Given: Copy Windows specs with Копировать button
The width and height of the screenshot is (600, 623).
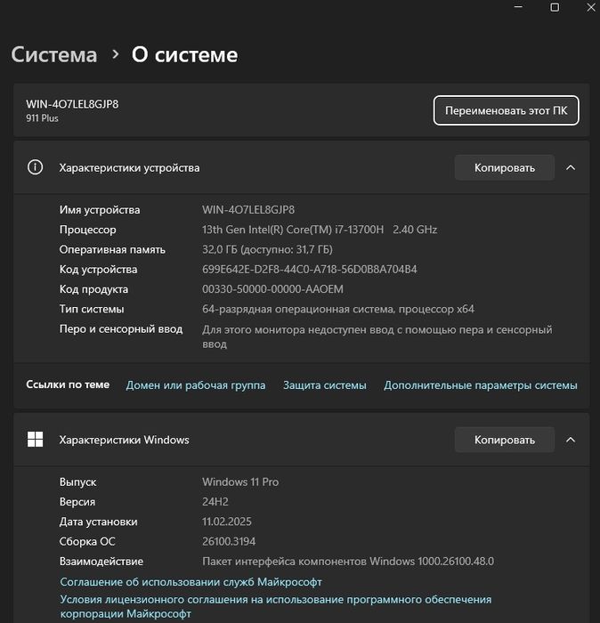Looking at the screenshot, I should coord(504,440).
